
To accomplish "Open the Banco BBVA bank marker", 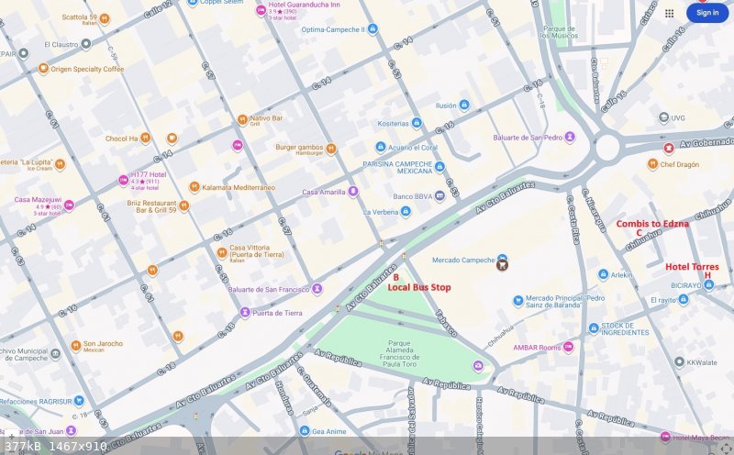I will click(x=439, y=195).
